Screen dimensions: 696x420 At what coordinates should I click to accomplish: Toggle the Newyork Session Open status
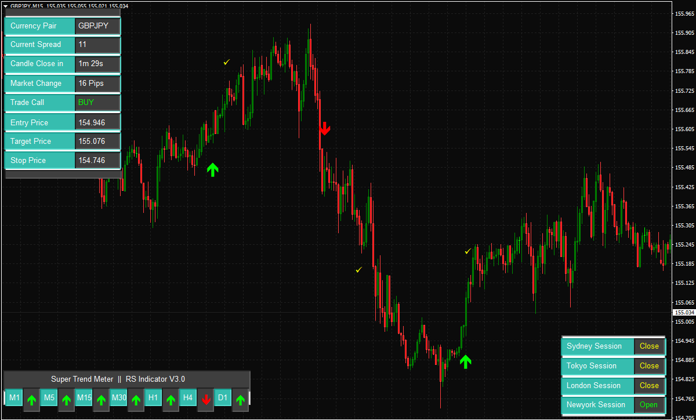[649, 405]
